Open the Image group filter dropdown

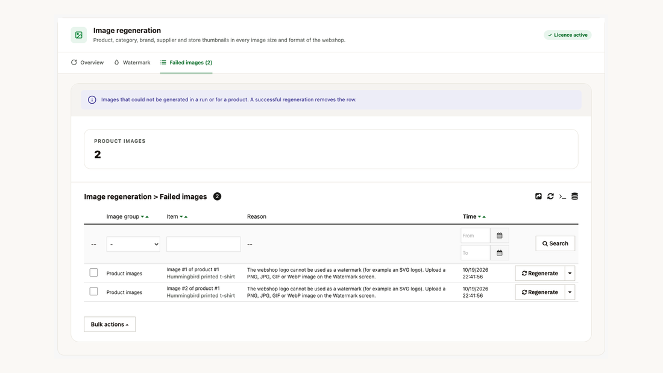(x=133, y=244)
